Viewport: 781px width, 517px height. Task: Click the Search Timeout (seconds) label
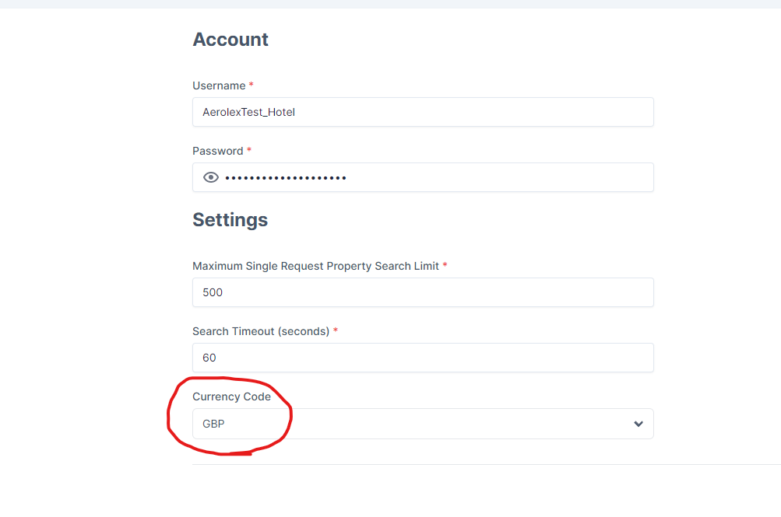coord(261,331)
